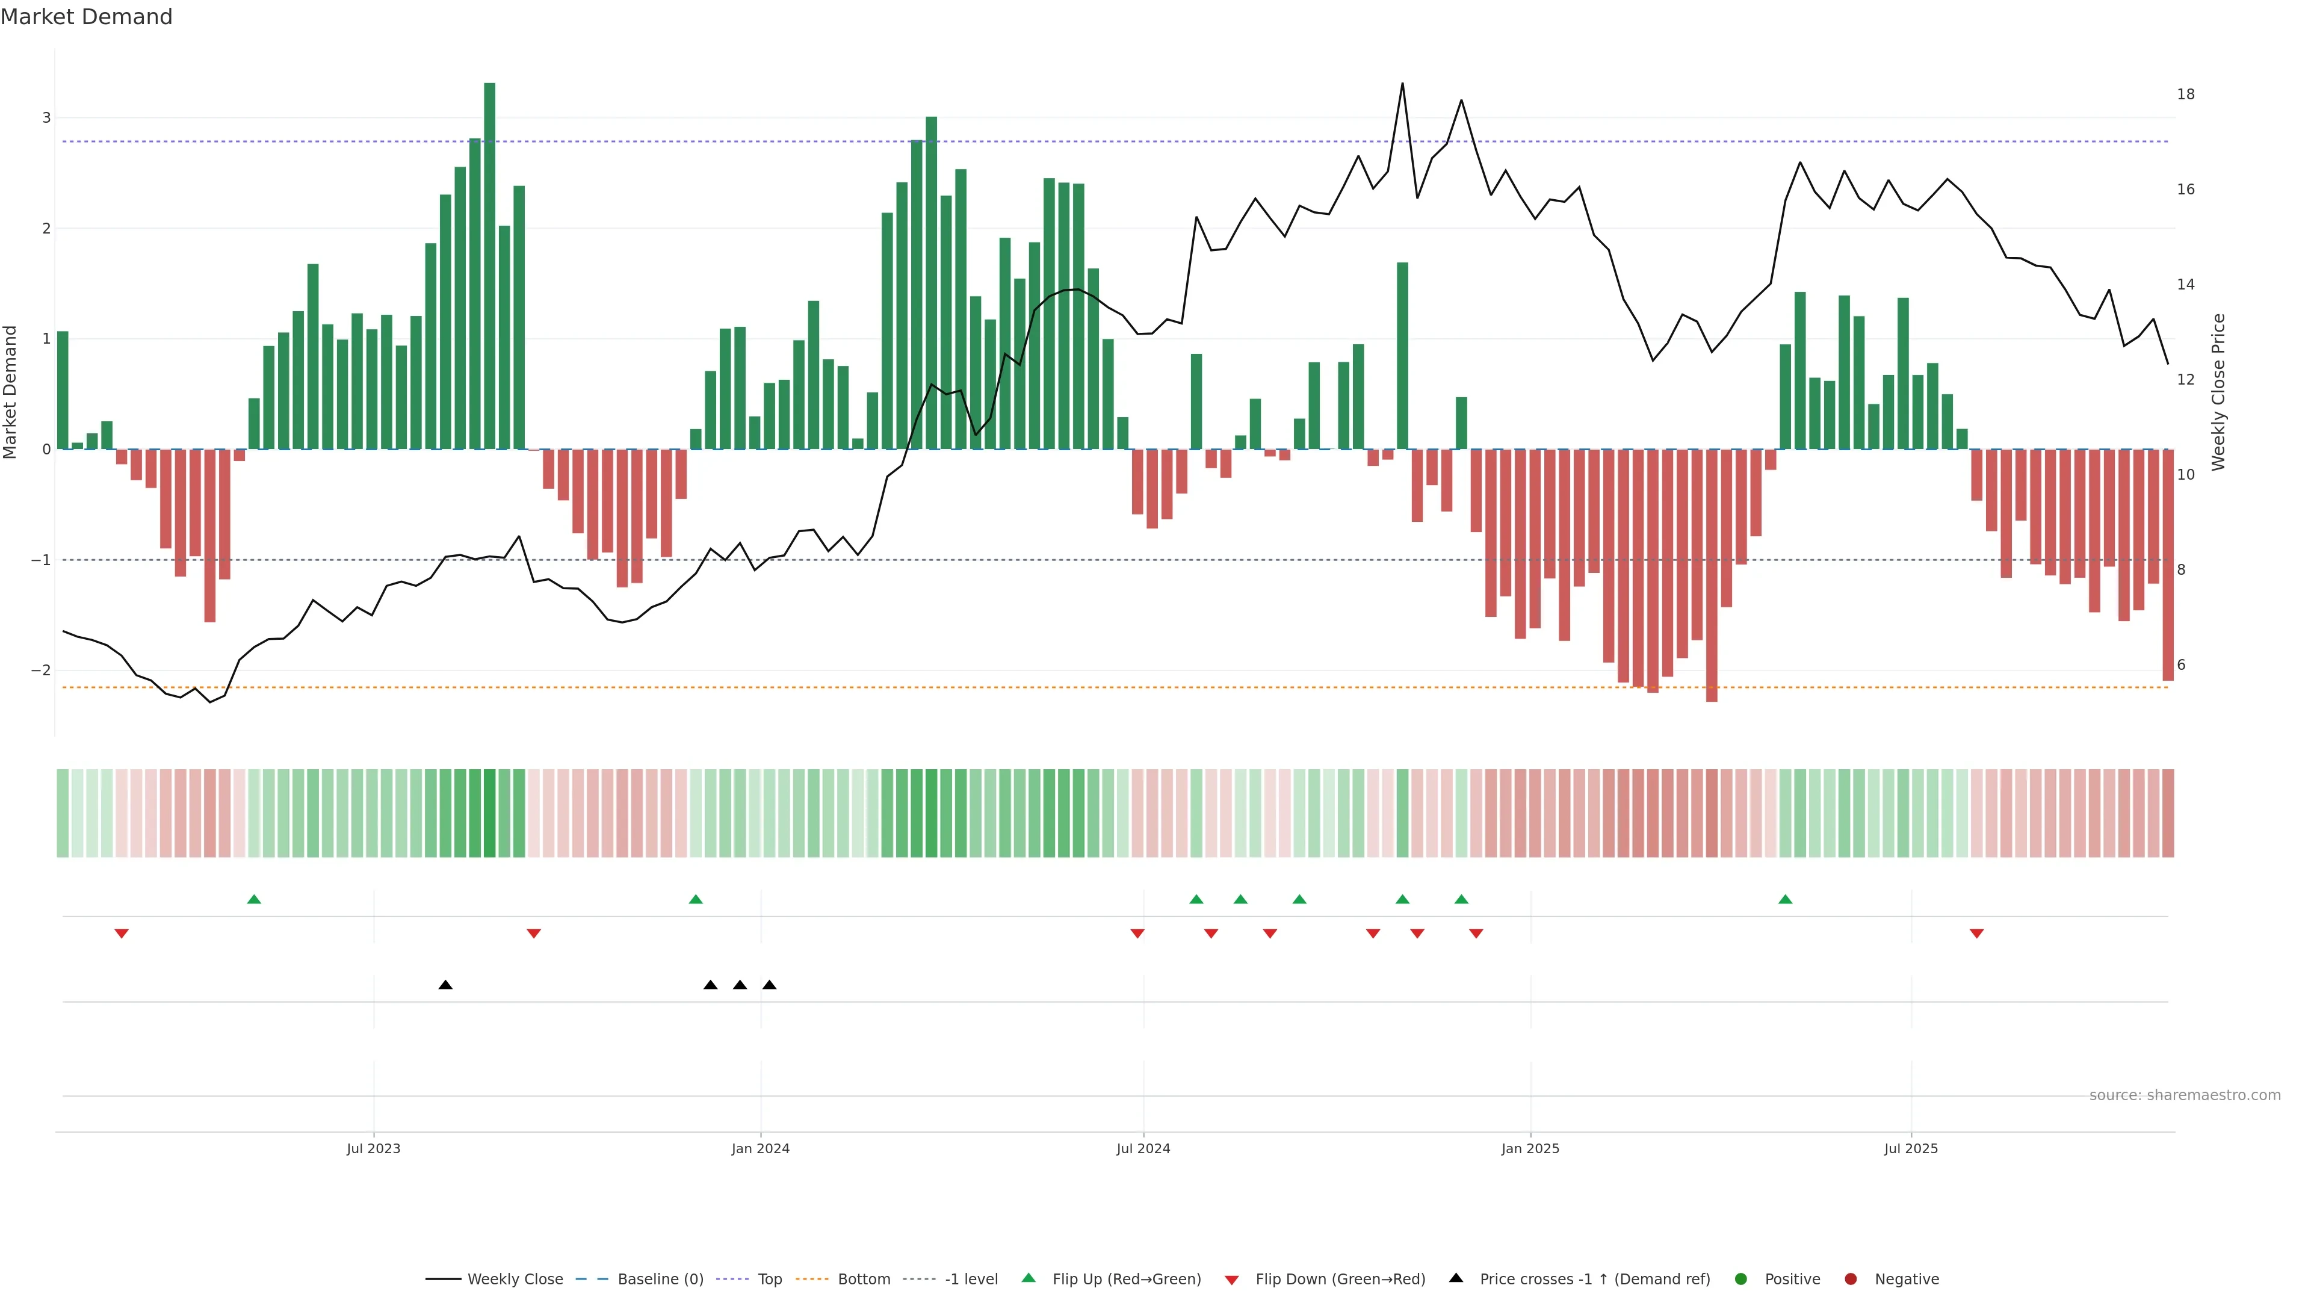Click the Market Demand chart title

coord(86,17)
